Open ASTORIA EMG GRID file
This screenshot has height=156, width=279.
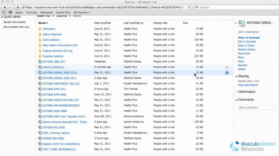point(54,94)
